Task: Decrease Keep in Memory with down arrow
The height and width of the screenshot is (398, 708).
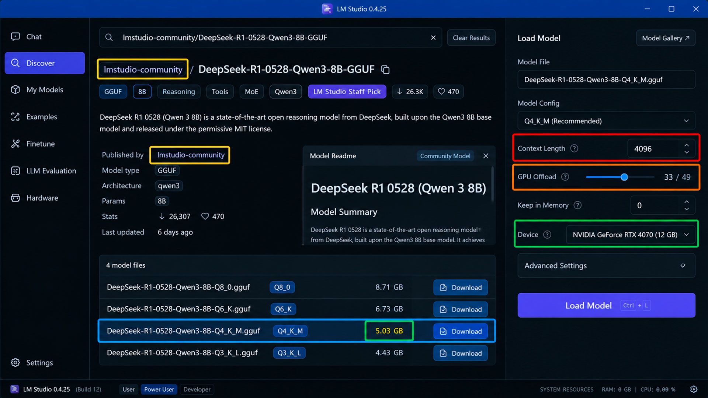Action: (687, 209)
